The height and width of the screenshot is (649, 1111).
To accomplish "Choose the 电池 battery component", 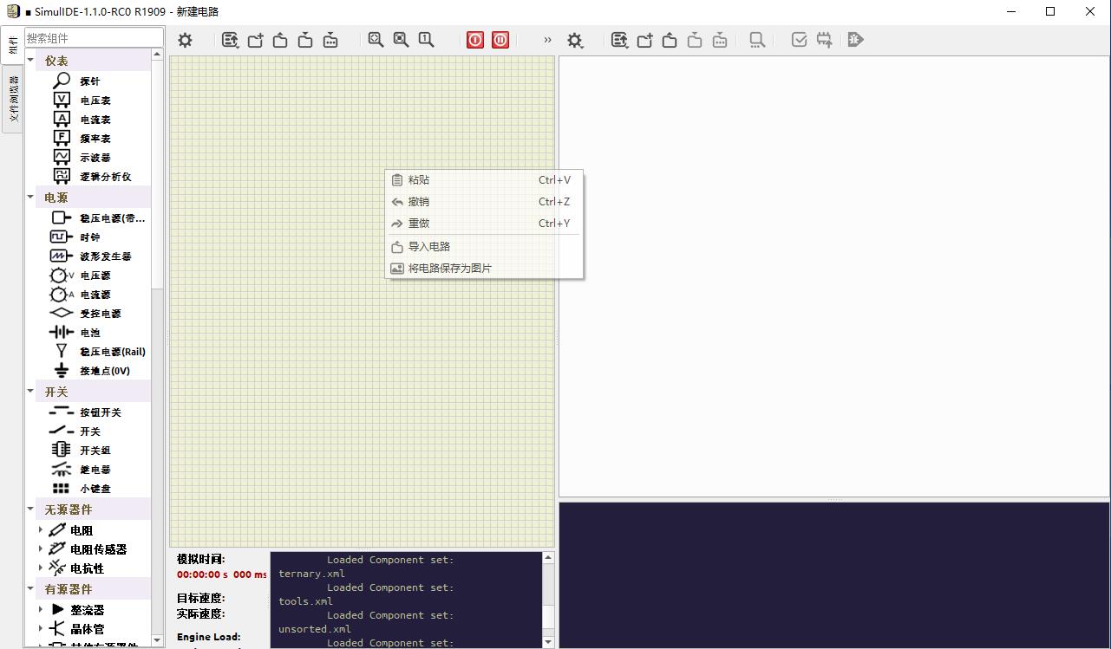I will pos(89,333).
